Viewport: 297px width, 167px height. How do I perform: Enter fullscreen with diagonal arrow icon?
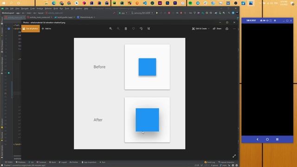coord(234,156)
